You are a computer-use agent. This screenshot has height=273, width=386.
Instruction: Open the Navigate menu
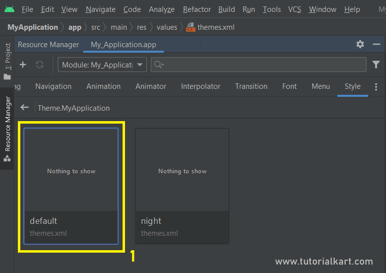pyautogui.click(x=100, y=9)
